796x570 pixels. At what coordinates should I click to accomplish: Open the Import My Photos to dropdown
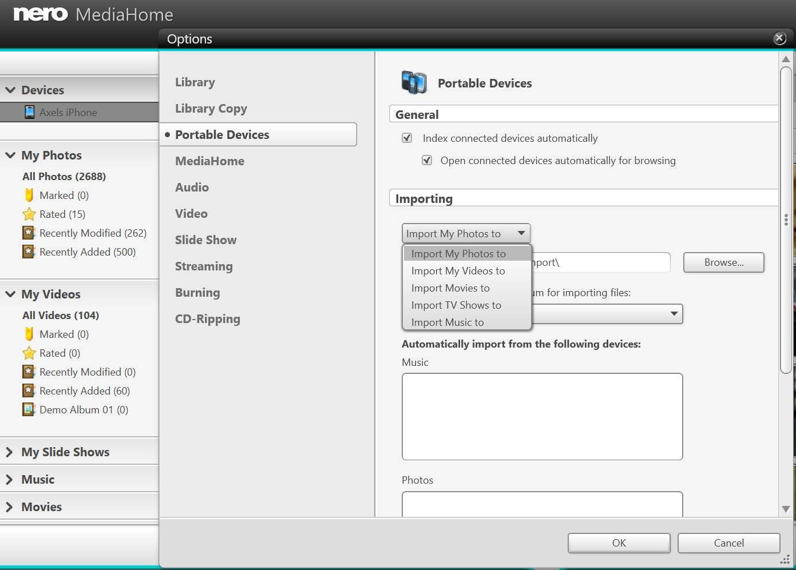coord(466,233)
